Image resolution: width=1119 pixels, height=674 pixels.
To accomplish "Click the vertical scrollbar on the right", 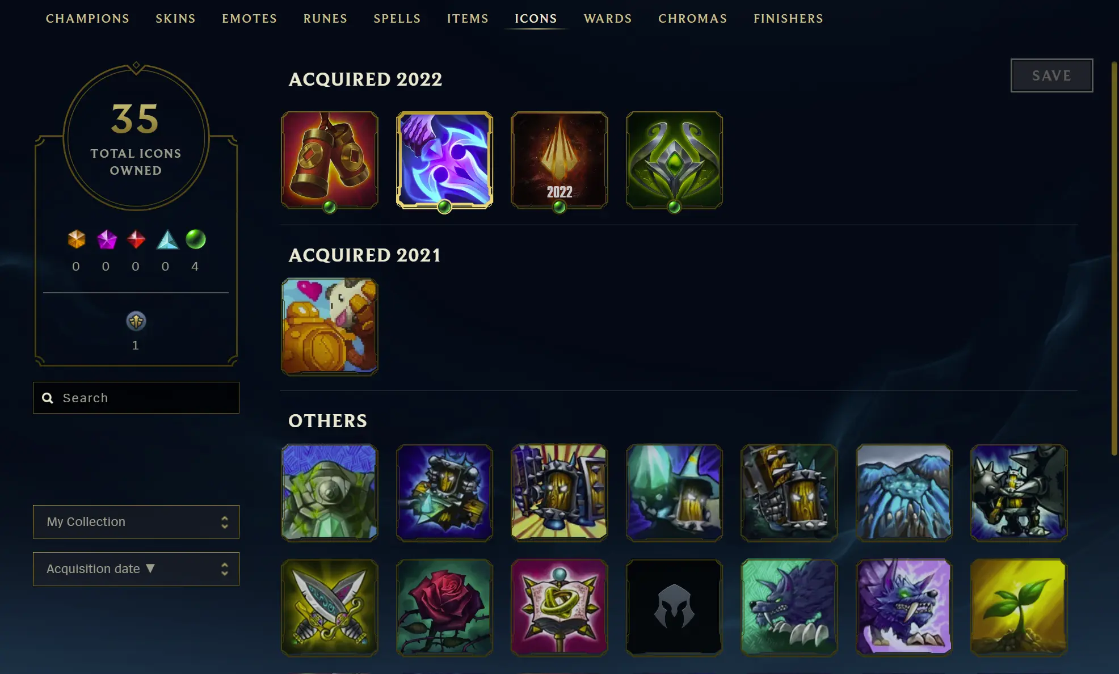I will pos(1114,258).
